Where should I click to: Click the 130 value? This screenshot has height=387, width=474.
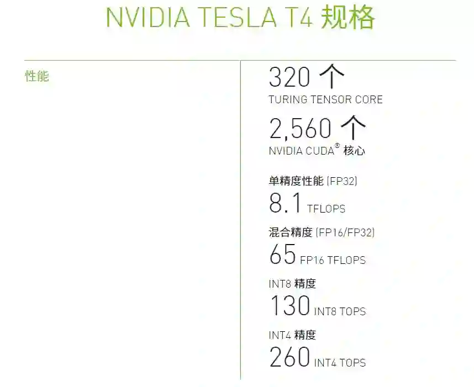point(289,306)
